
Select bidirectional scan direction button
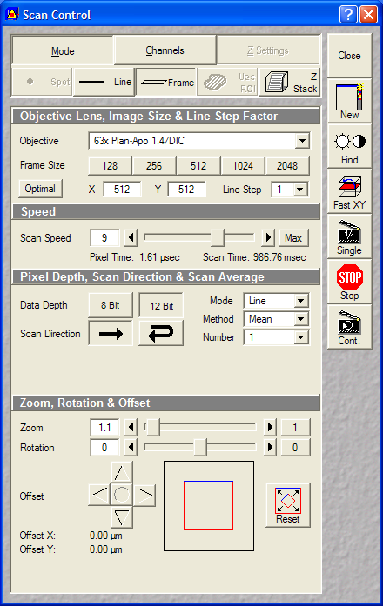161,333
